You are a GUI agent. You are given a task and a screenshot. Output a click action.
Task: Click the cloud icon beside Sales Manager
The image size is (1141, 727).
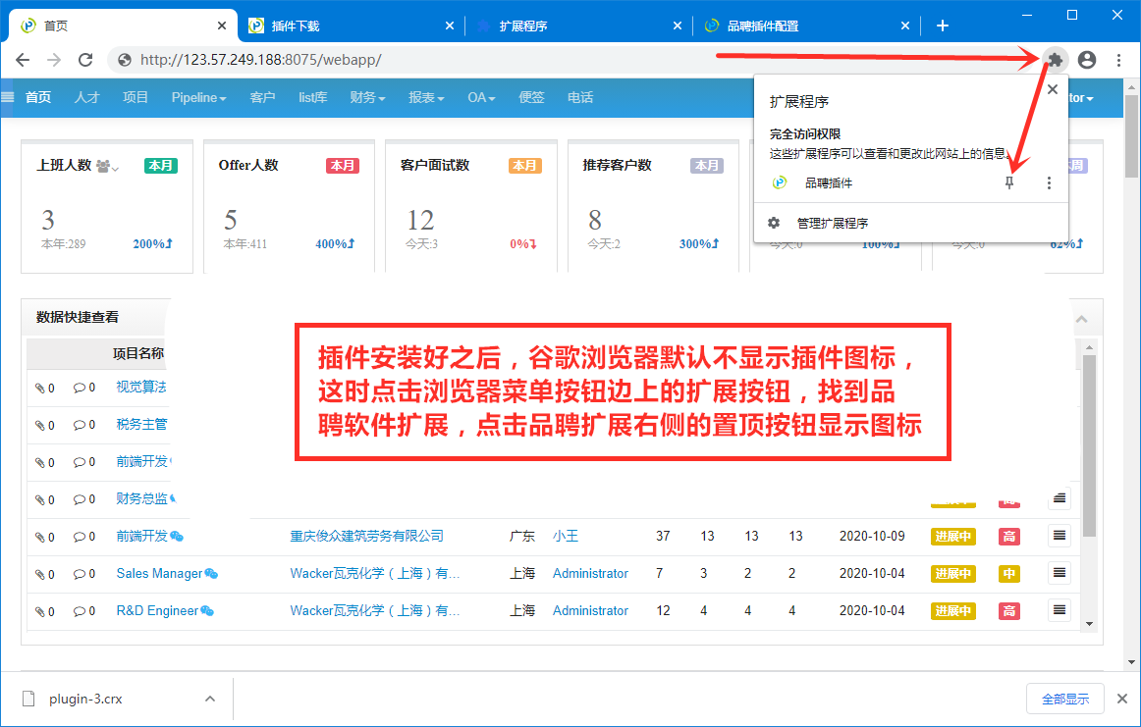click(x=213, y=573)
